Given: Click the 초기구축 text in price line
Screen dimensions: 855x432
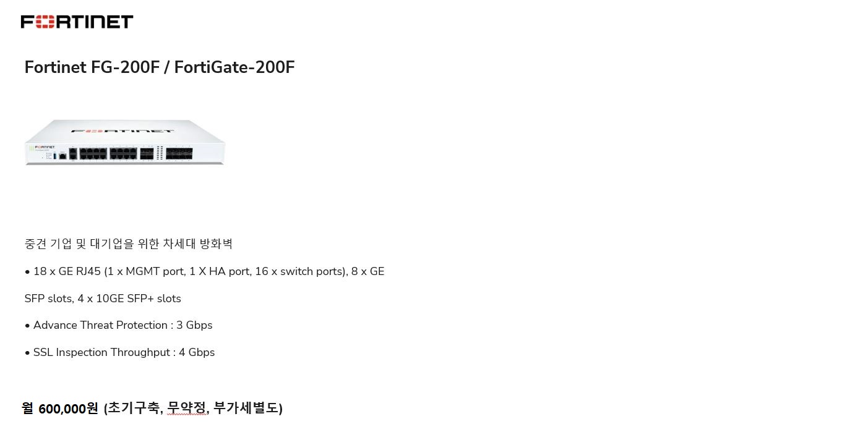Looking at the screenshot, I should 135,408.
